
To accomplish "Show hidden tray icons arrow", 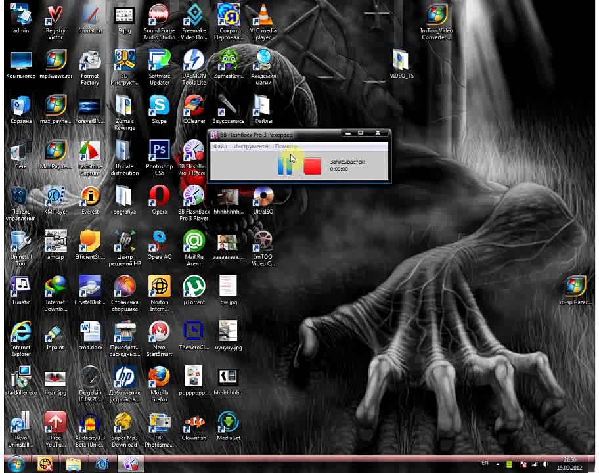I will point(497,464).
